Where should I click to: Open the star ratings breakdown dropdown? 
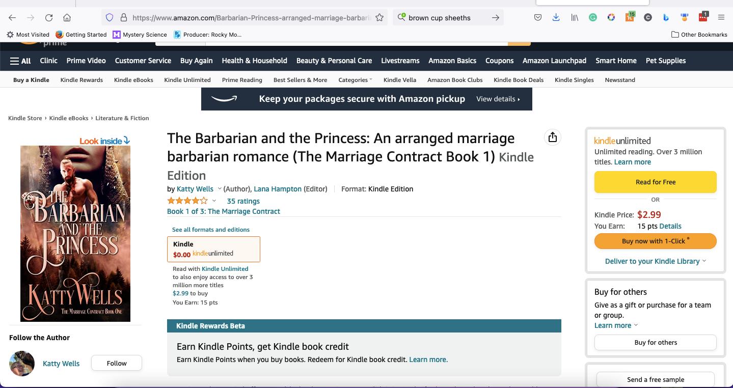click(214, 201)
